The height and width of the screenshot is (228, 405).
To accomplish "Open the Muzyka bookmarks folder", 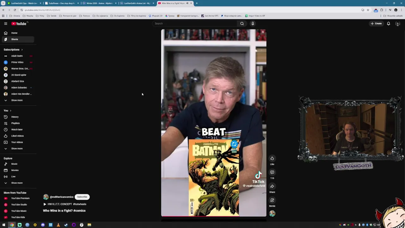I will (x=28, y=16).
